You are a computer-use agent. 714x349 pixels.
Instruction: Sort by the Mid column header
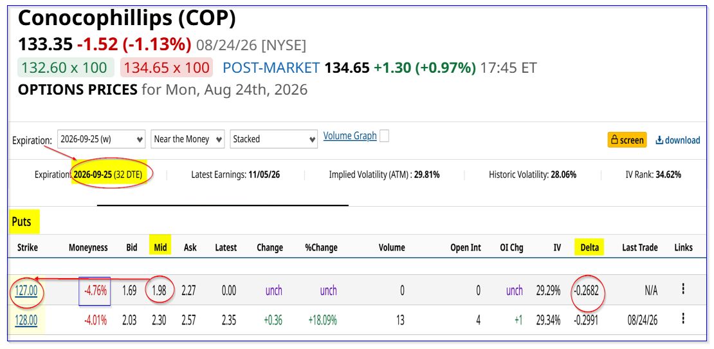(160, 247)
